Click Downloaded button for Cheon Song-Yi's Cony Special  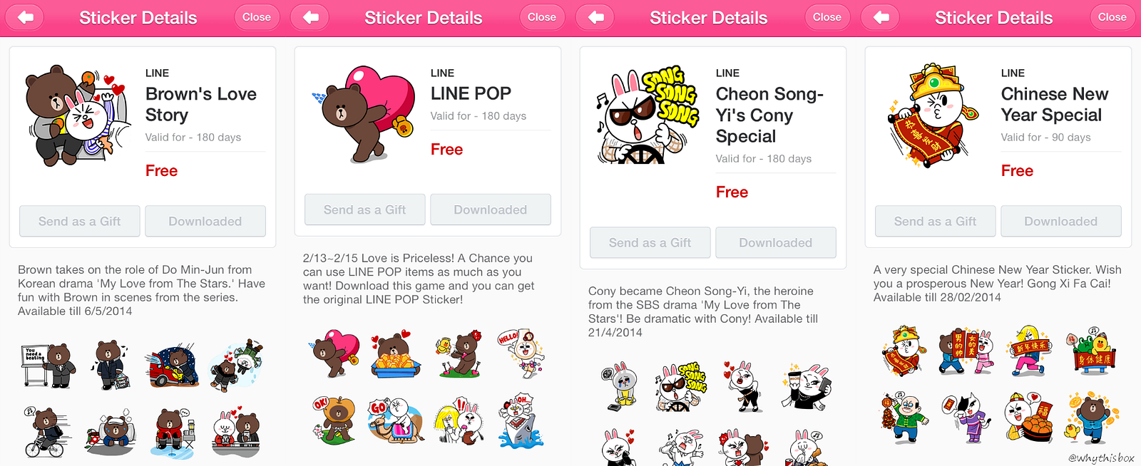776,243
